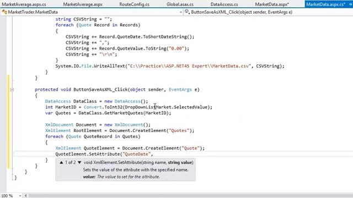Collapse the ButtonSaveAsXML_Click method outline
Screen dimensions: 353x198
(12, 90)
